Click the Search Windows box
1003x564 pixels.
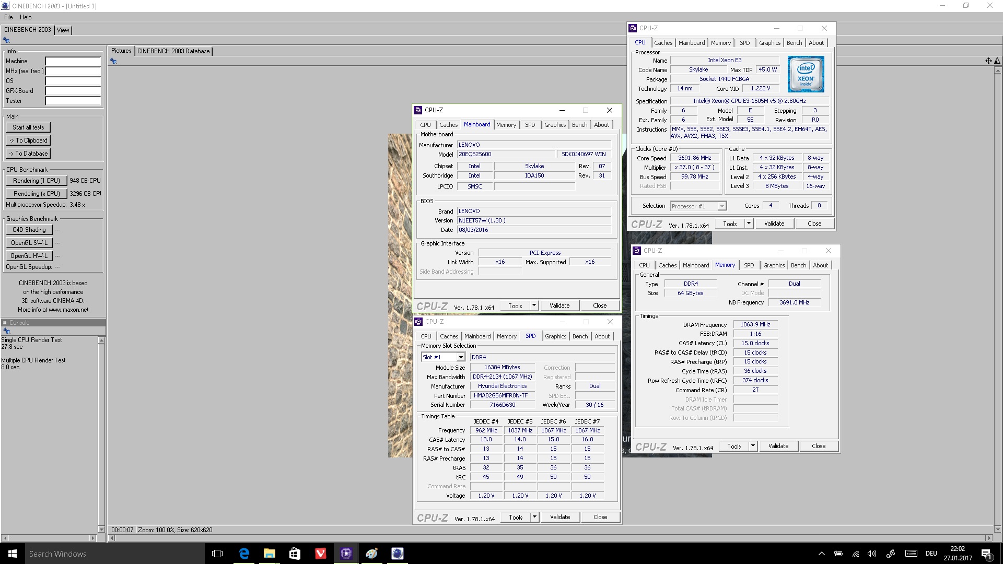[x=114, y=554]
